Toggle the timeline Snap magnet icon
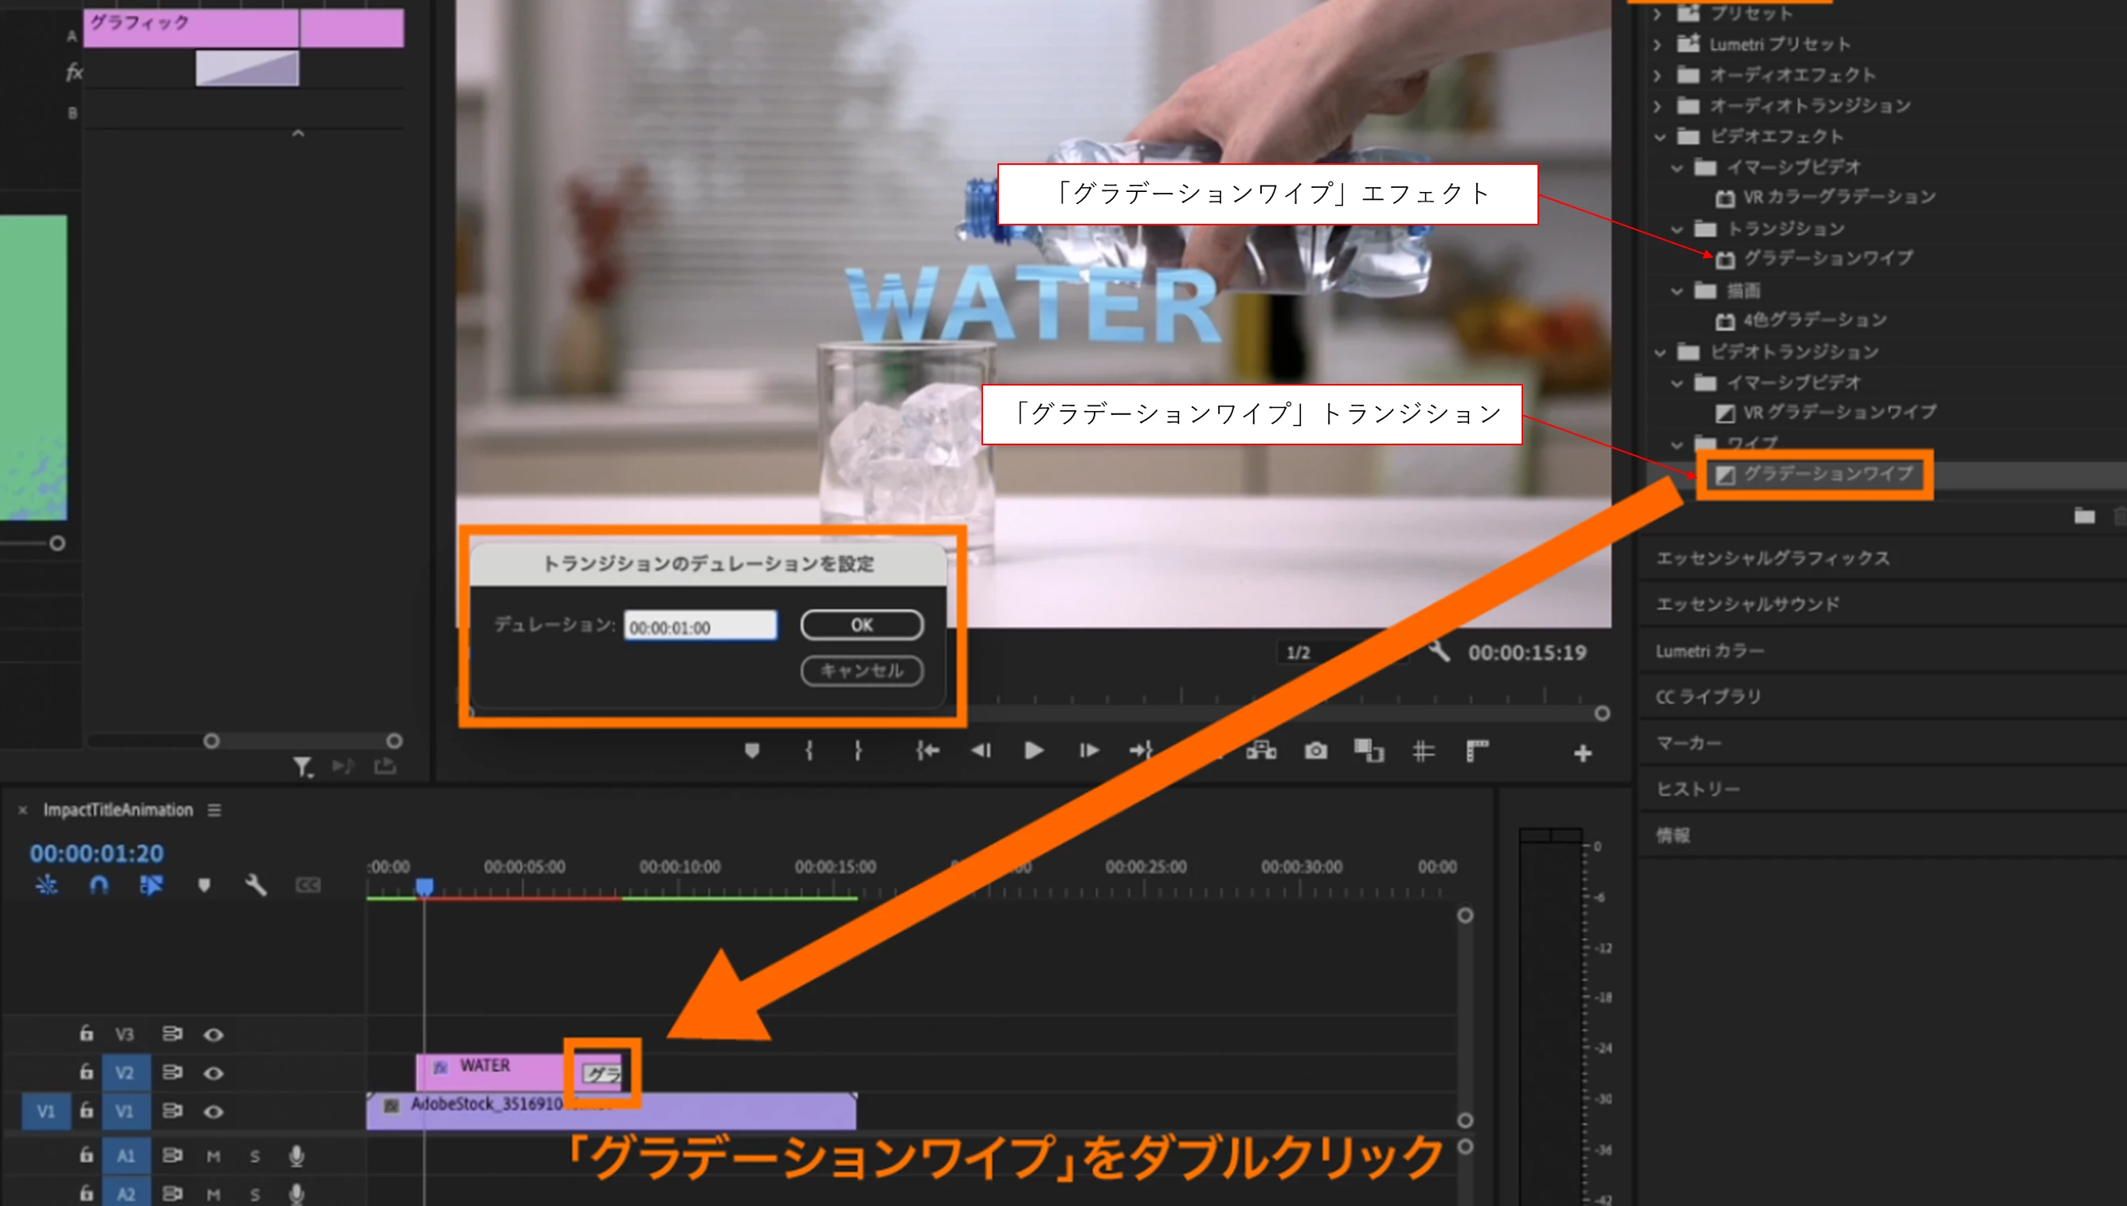This screenshot has height=1206, width=2127. (x=99, y=886)
